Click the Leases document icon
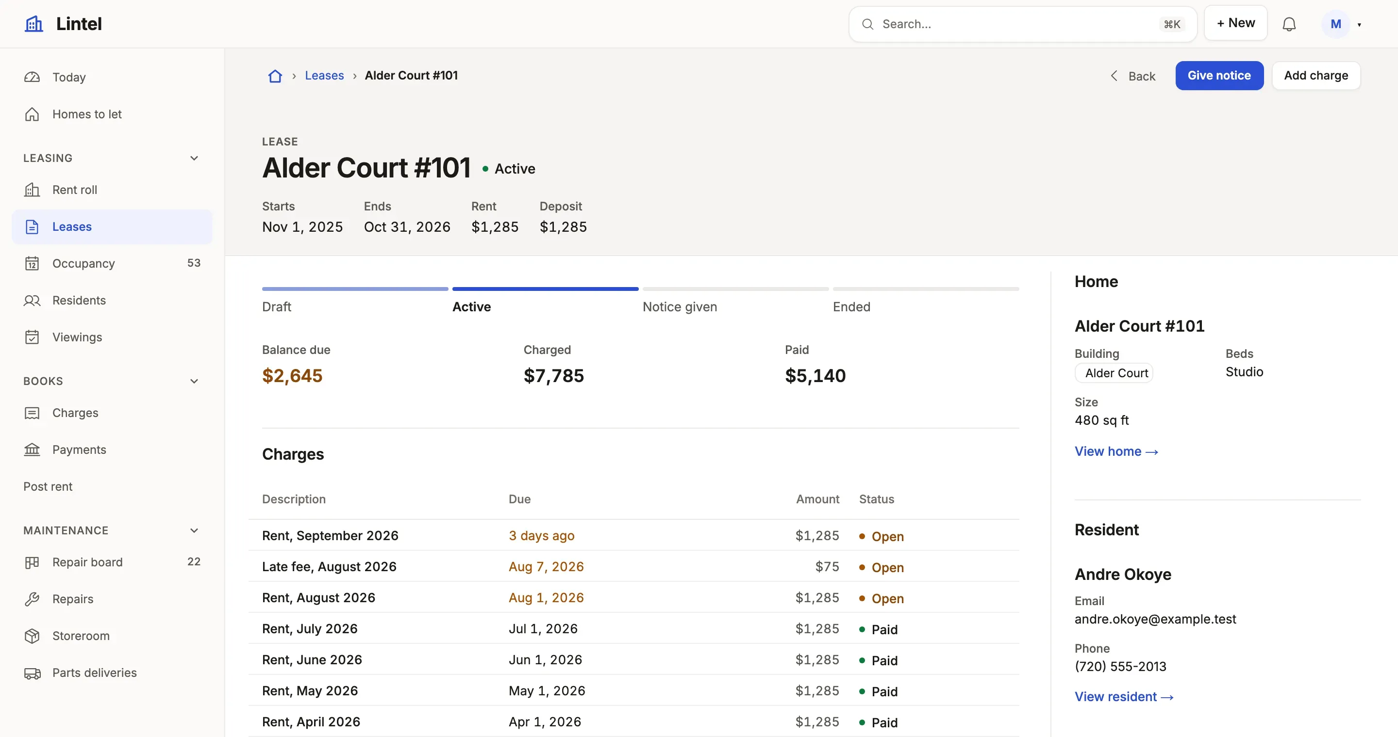The height and width of the screenshot is (737, 1398). (x=32, y=226)
